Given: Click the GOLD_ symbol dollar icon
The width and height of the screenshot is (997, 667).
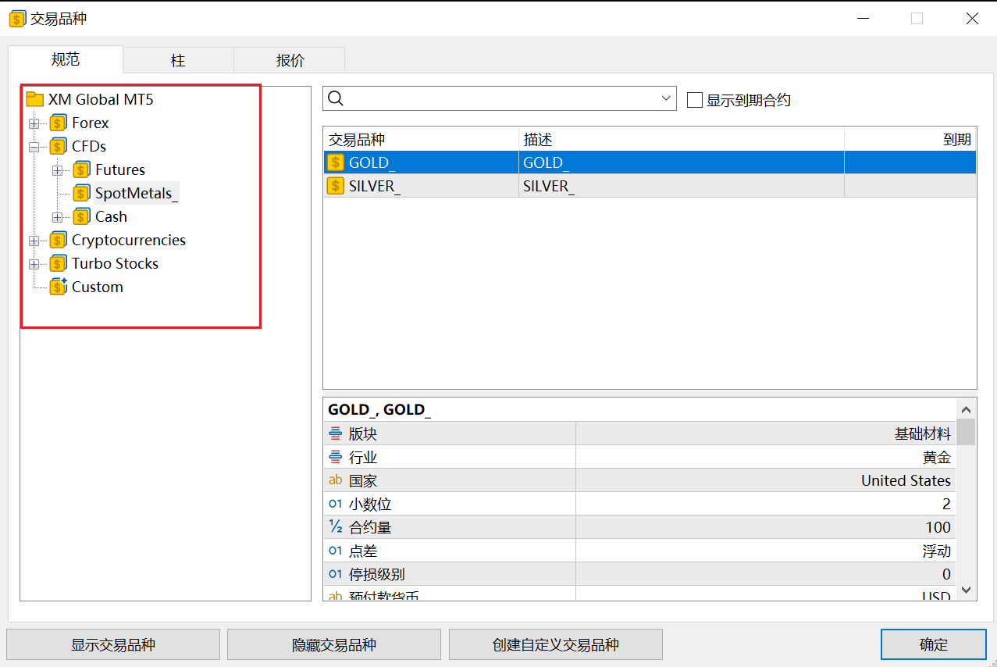Looking at the screenshot, I should point(335,162).
